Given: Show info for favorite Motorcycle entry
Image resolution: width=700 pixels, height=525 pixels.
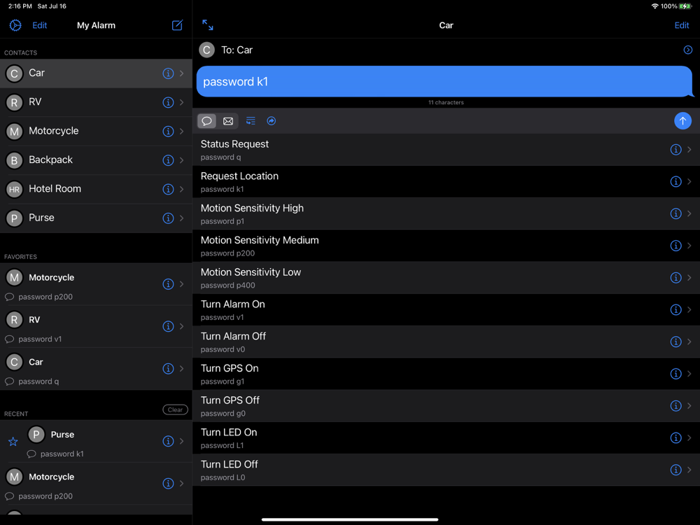Looking at the screenshot, I should pos(168,284).
